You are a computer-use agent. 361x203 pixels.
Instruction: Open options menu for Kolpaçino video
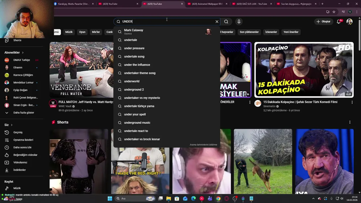point(352,102)
